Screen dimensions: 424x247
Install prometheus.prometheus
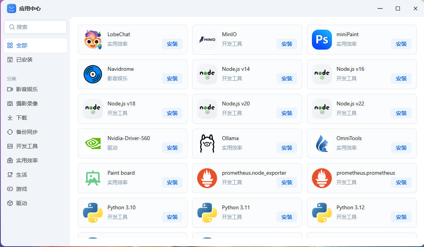(401, 182)
